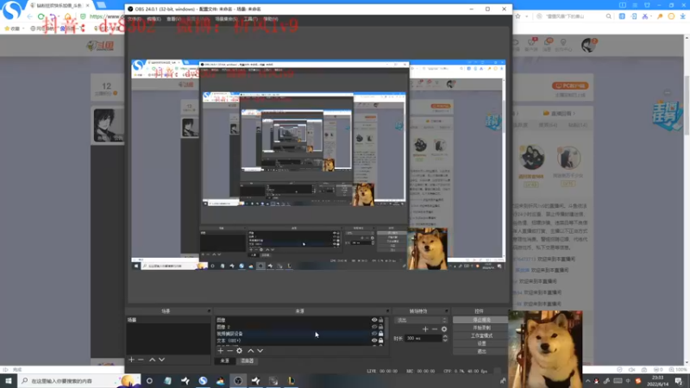Toggle lock on 视频捕获设备 source

(x=381, y=334)
